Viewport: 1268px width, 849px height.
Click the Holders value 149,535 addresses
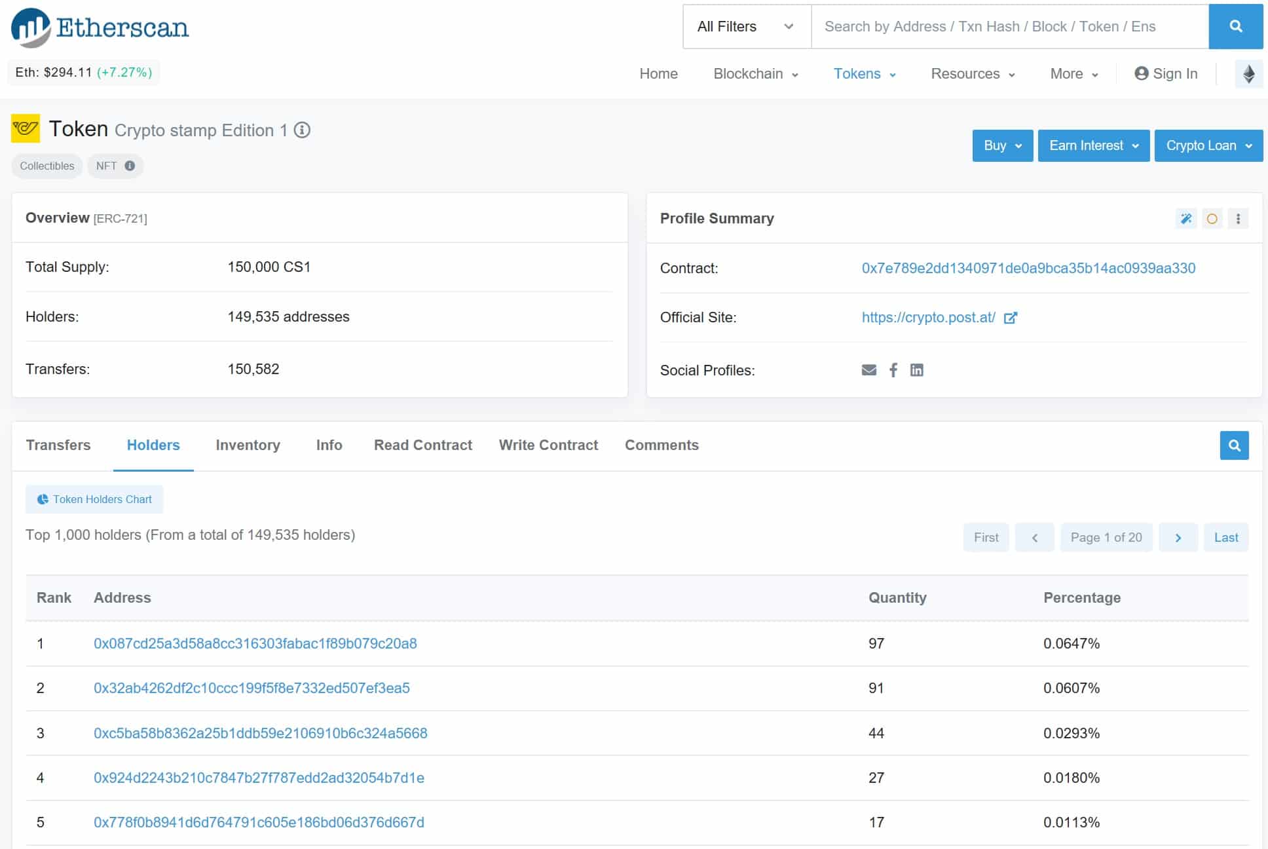coord(289,316)
